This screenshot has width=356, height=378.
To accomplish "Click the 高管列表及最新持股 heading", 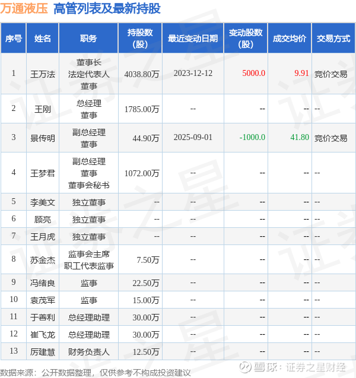I will [107, 8].
